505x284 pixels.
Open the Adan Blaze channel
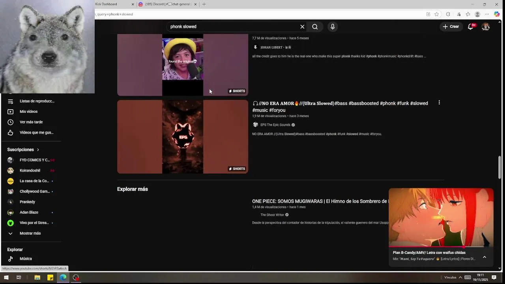coord(32,213)
